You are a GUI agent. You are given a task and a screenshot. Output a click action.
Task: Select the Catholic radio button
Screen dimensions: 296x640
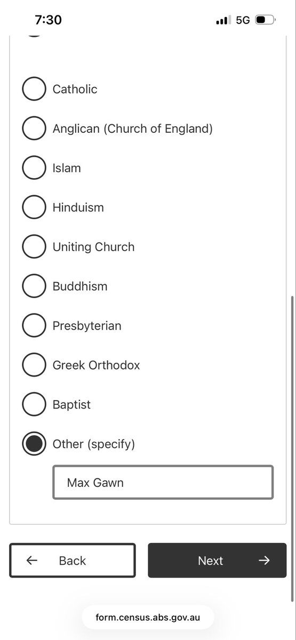pyautogui.click(x=34, y=89)
